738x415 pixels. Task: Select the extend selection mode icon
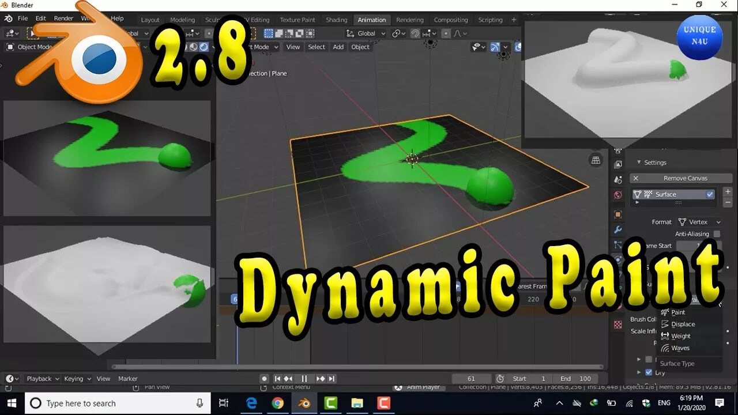(x=279, y=33)
